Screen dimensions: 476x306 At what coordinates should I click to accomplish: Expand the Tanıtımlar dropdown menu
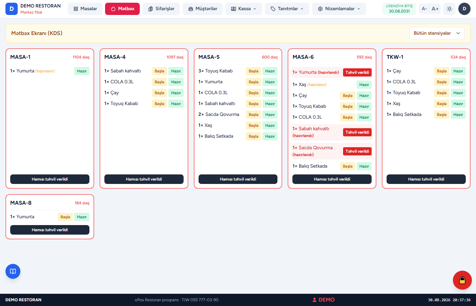[x=287, y=9]
